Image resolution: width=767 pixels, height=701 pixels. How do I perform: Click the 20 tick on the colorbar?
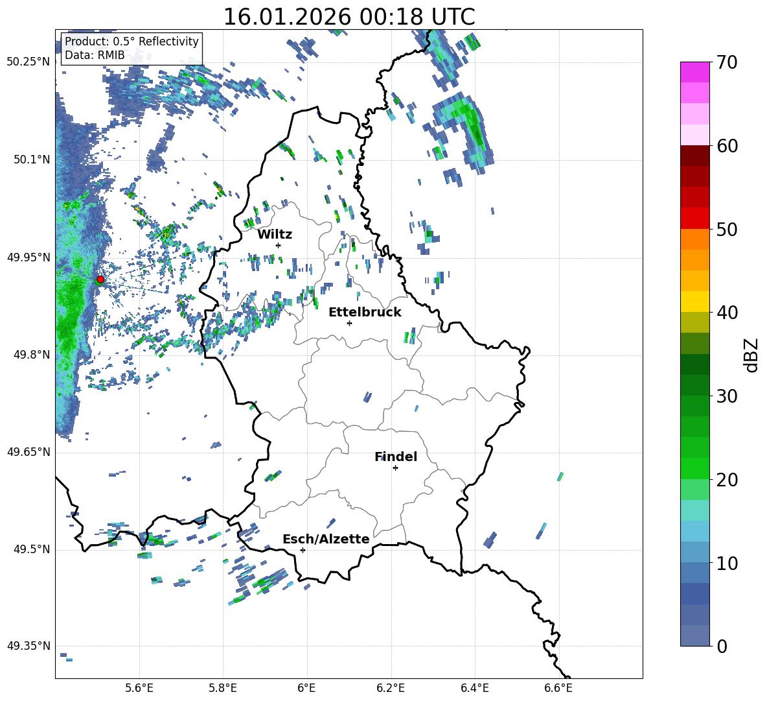[x=727, y=480]
